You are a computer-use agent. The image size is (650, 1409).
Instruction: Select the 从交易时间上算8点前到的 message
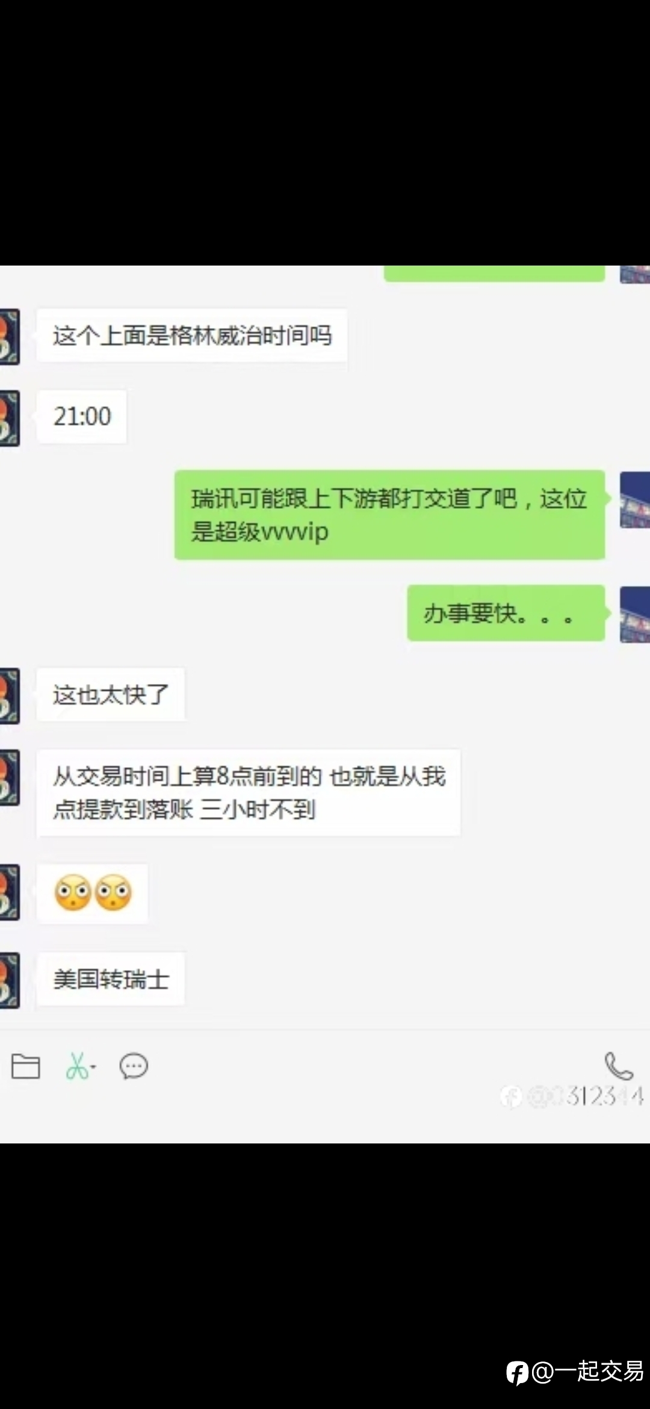[x=249, y=792]
